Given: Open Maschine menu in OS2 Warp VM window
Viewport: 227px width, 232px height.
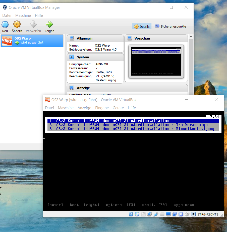Looking at the screenshot, I should click(66, 108).
